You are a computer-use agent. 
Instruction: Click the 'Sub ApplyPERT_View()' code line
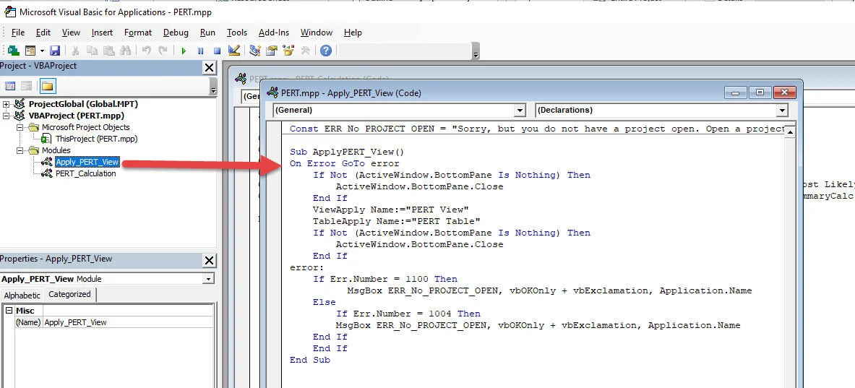click(347, 152)
